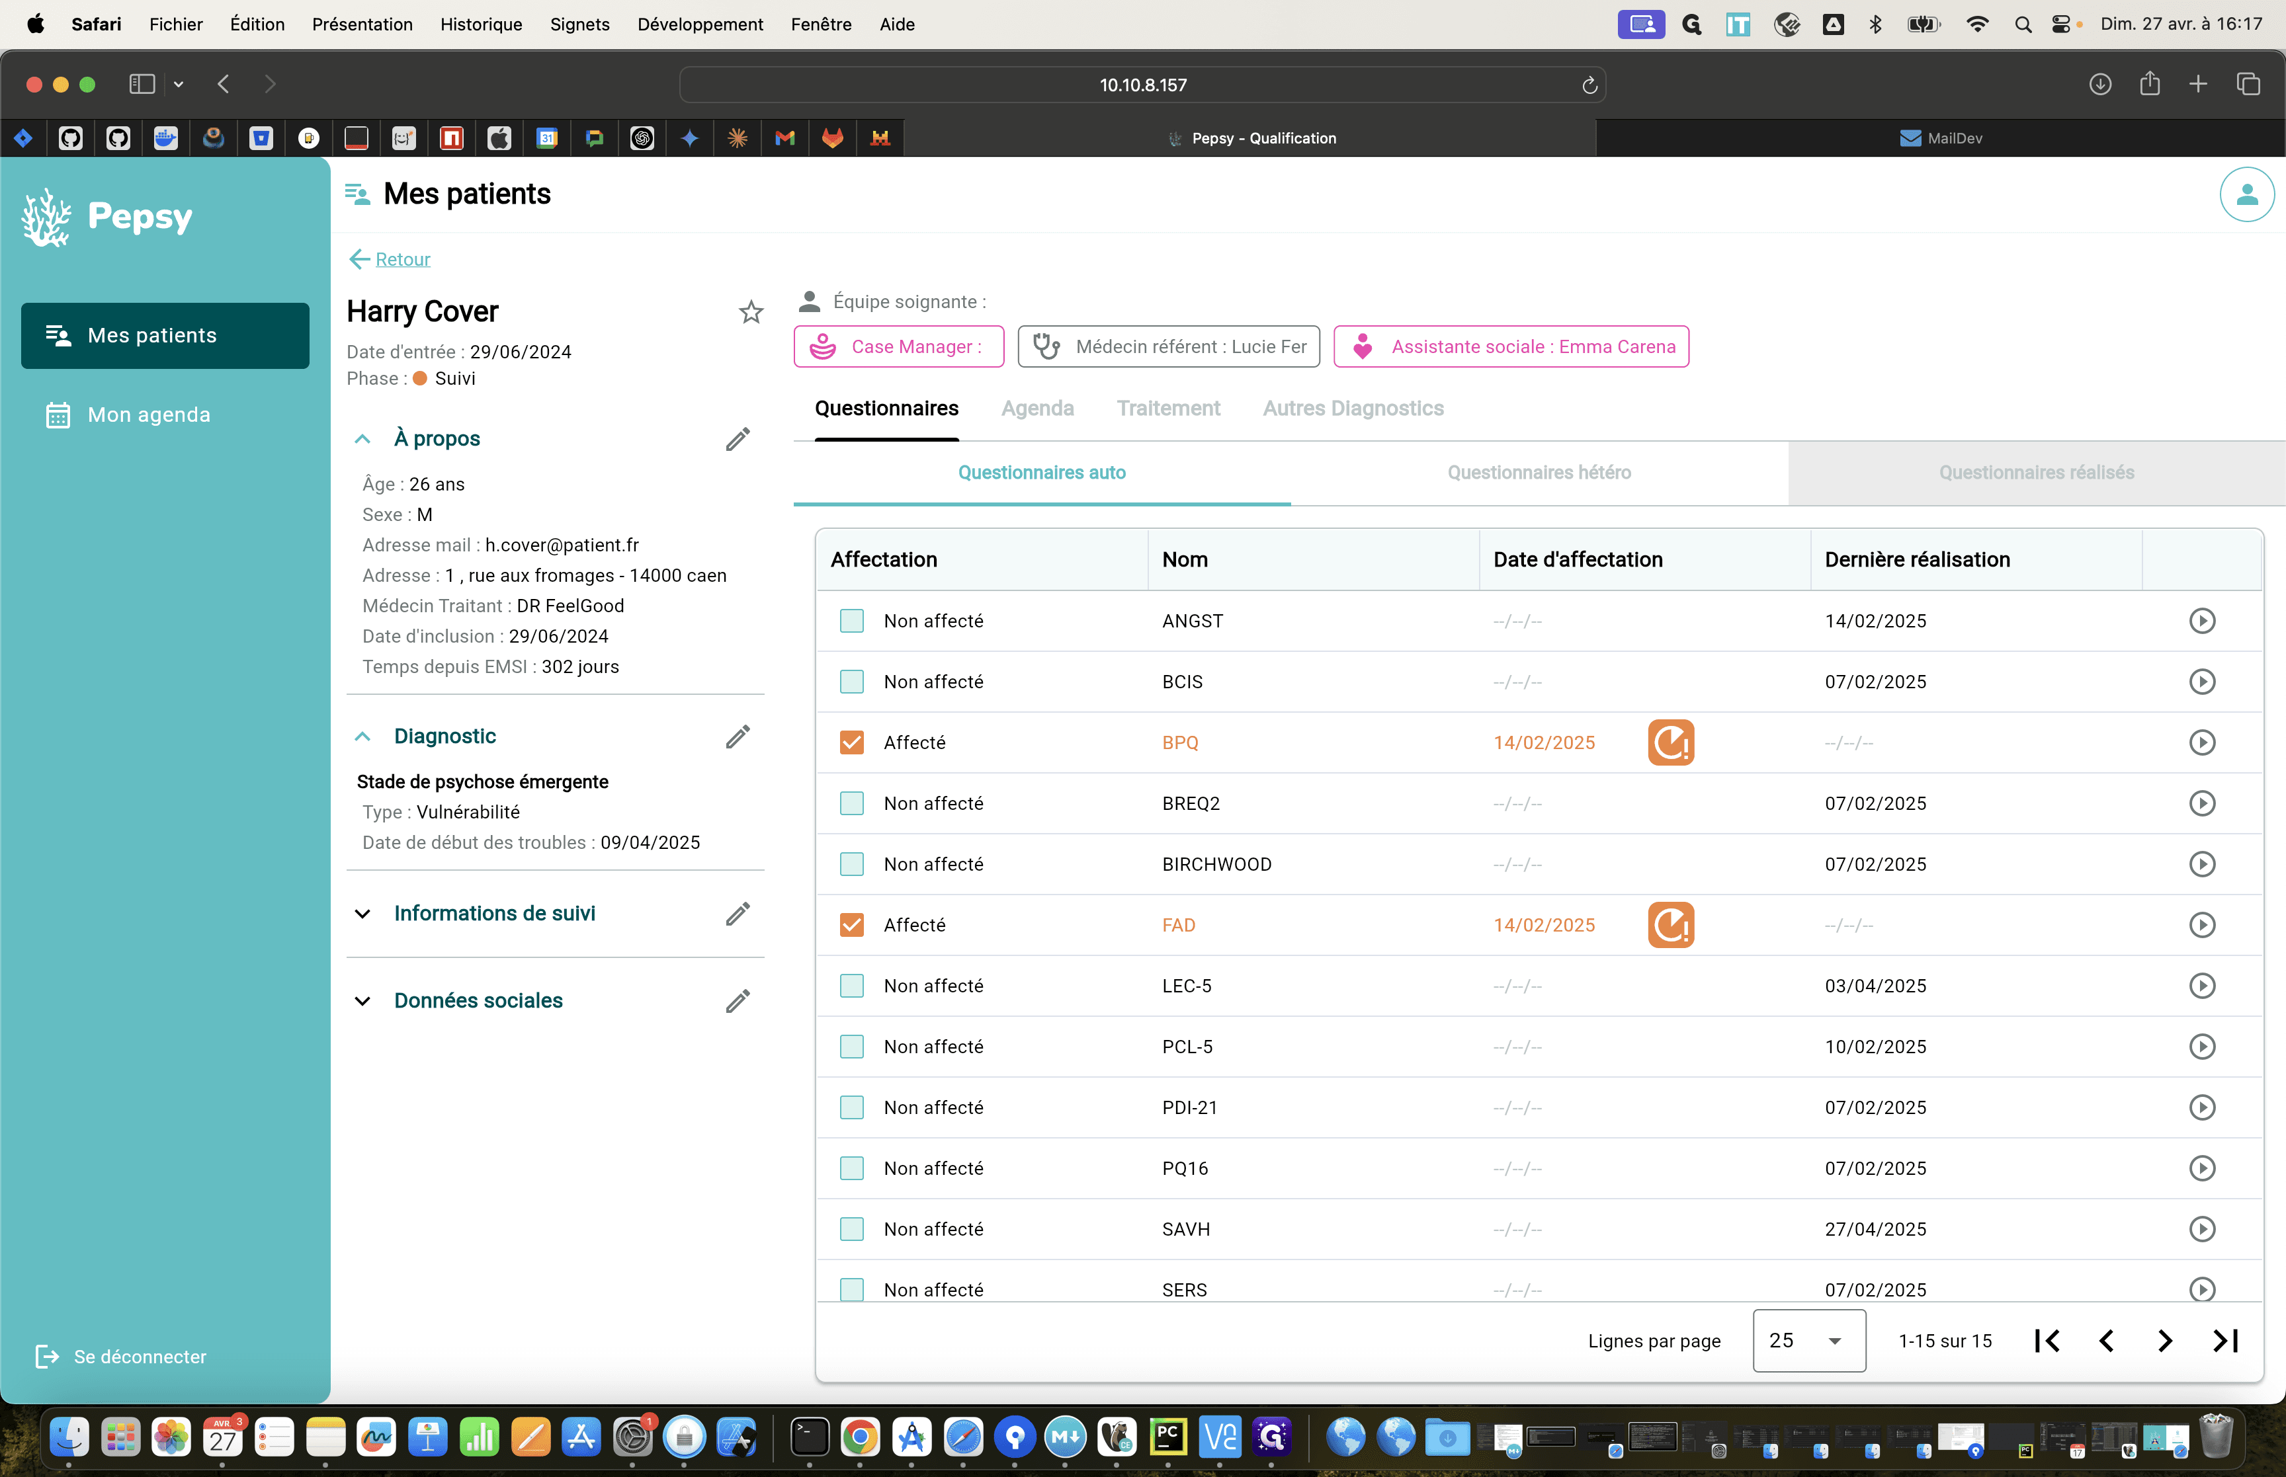Open the user profile avatar icon

[x=2247, y=194]
